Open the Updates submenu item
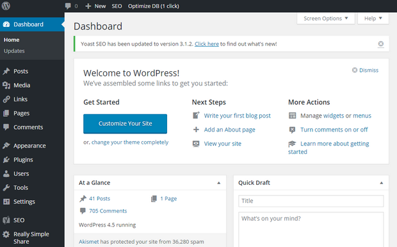This screenshot has width=397, height=247. 14,51
